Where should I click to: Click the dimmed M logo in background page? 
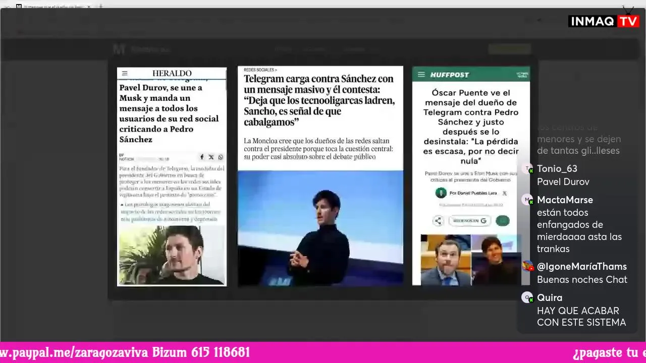(119, 49)
